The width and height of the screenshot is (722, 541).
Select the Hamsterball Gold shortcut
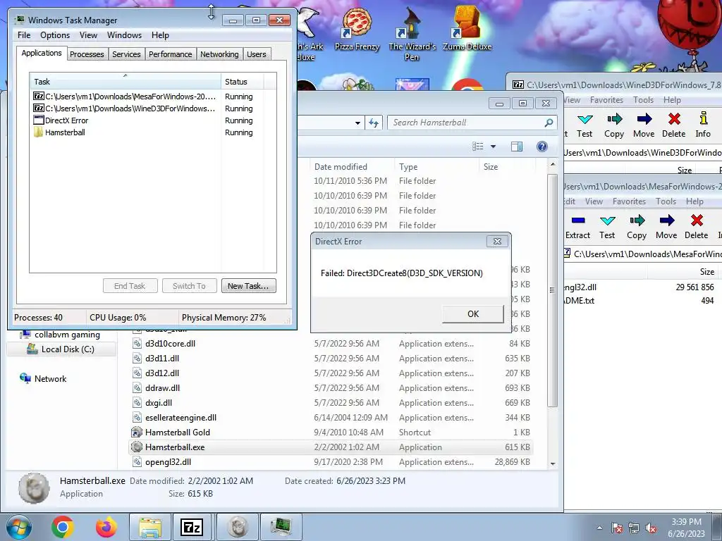(331, 433)
